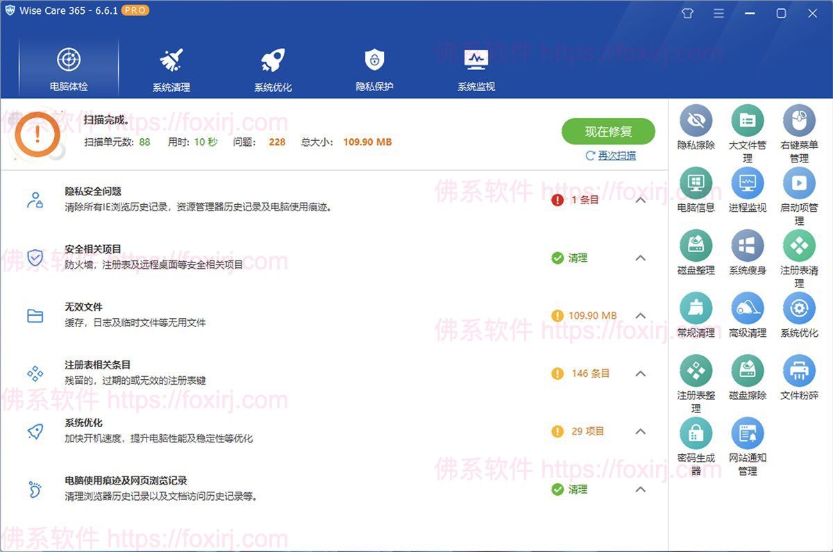Switch to the 系统清理 tab
The image size is (833, 552).
[170, 67]
